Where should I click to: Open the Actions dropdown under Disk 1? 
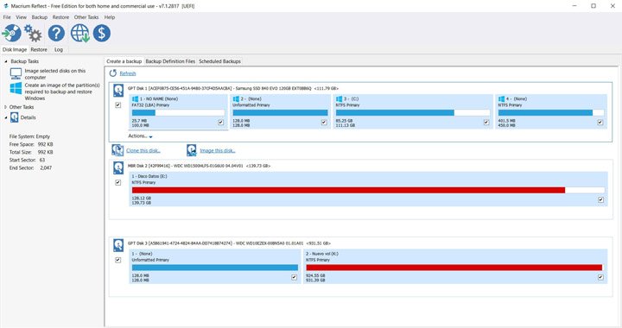140,136
